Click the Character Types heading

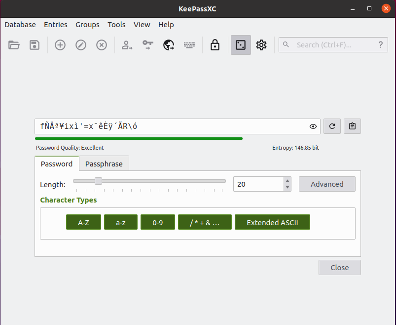point(69,200)
